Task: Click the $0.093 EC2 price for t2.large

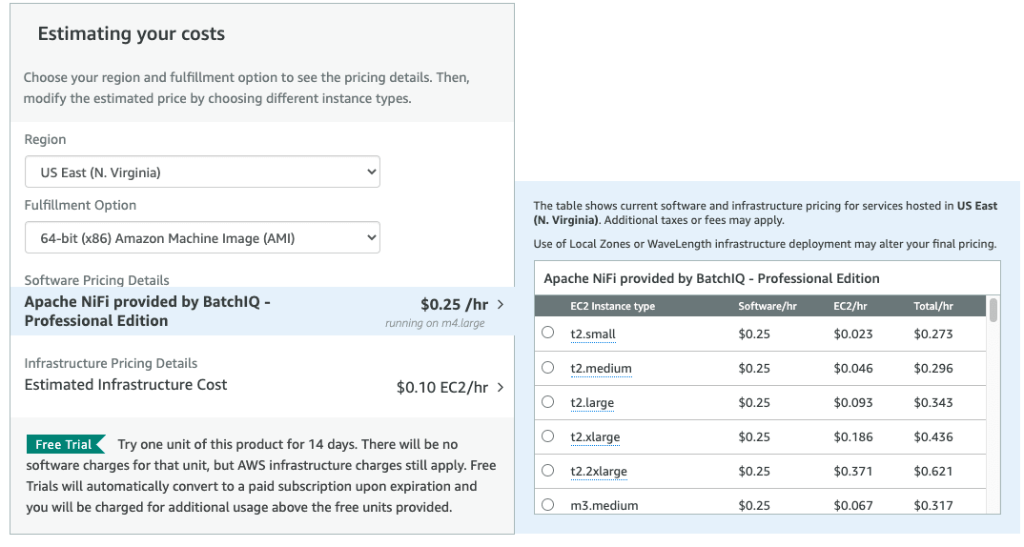Action: point(853,403)
